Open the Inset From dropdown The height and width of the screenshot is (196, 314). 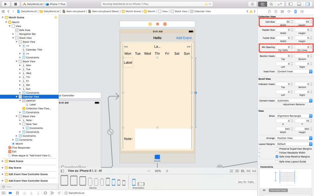tap(294, 71)
